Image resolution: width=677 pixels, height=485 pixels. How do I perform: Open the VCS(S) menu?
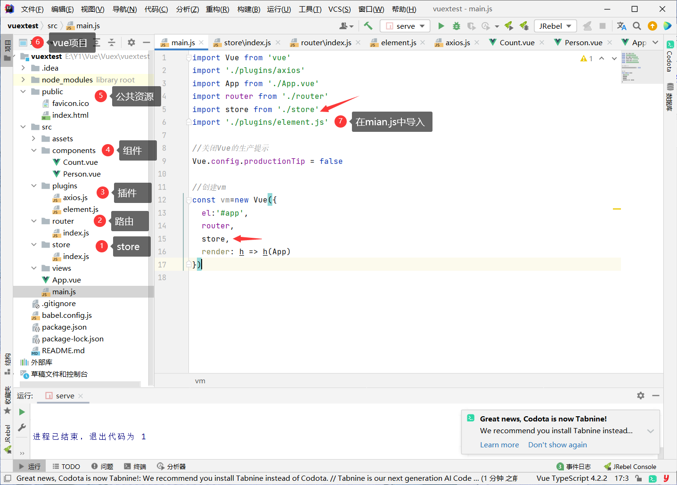coord(339,9)
